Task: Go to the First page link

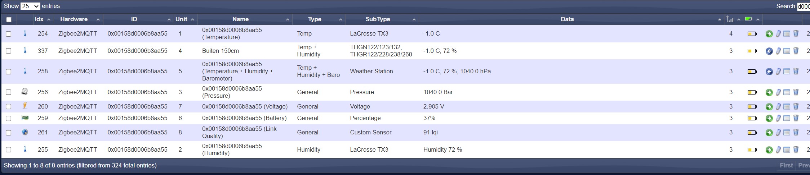Action: point(786,165)
